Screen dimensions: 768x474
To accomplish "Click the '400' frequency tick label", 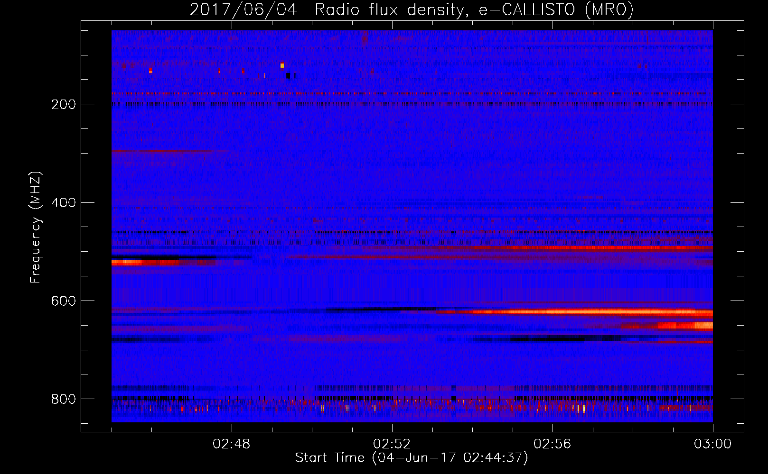I will coord(64,203).
